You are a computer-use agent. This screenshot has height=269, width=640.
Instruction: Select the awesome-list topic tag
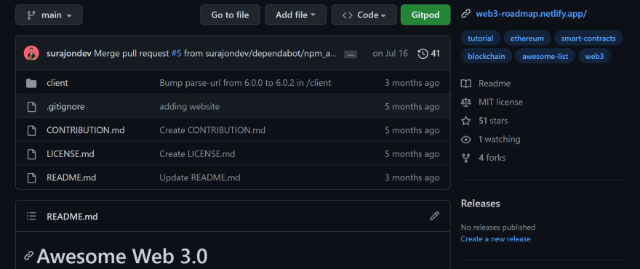[545, 56]
